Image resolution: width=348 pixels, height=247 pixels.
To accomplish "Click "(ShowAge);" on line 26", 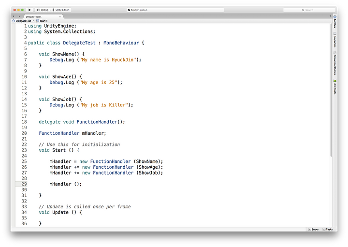I will (149, 167).
